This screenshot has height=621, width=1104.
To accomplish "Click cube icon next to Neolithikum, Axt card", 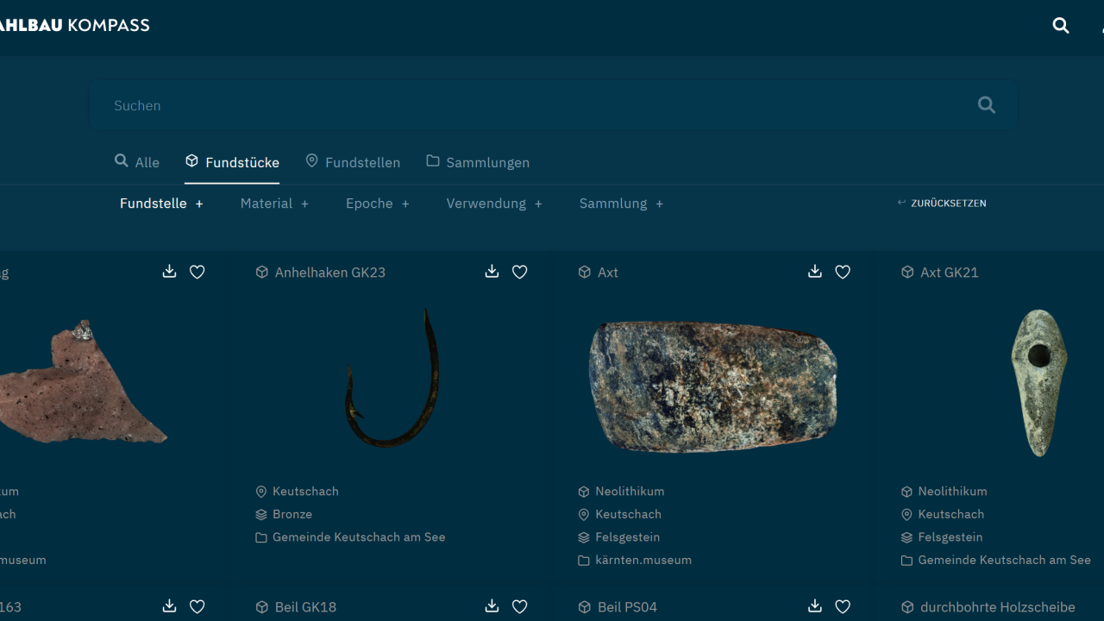I will point(584,492).
